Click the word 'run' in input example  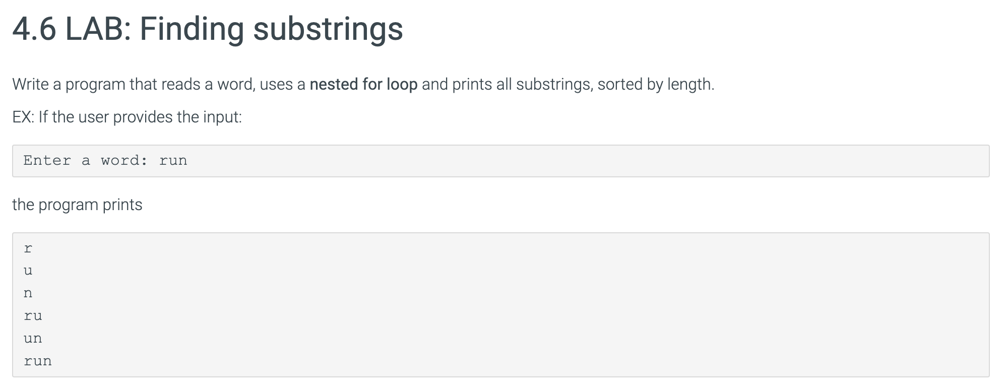click(x=173, y=161)
